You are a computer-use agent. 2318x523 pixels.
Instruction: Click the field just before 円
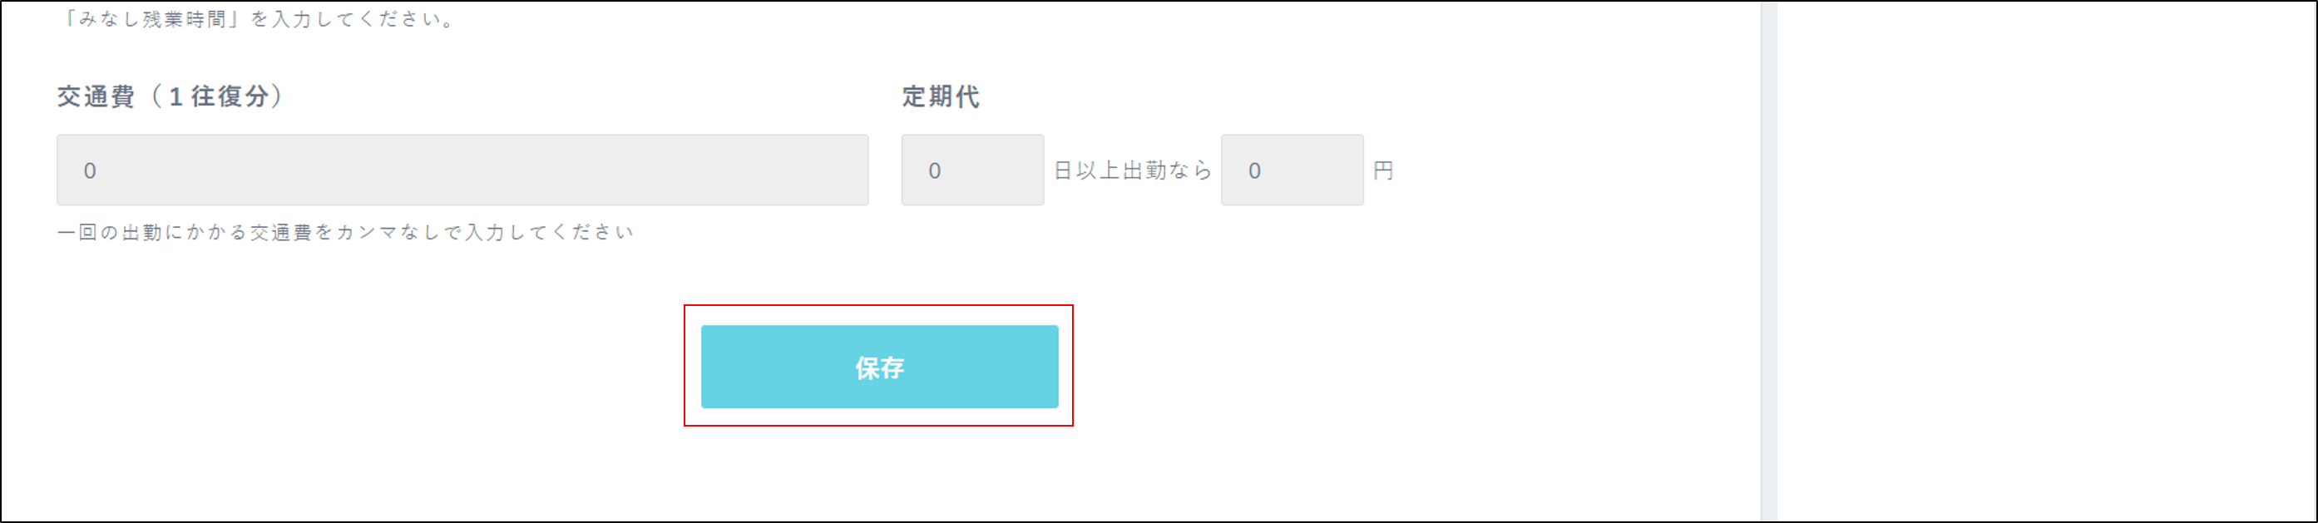pyautogui.click(x=1292, y=170)
